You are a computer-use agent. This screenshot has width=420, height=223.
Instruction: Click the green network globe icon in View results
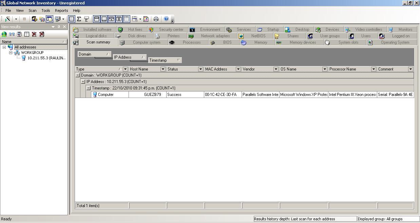pos(4,34)
